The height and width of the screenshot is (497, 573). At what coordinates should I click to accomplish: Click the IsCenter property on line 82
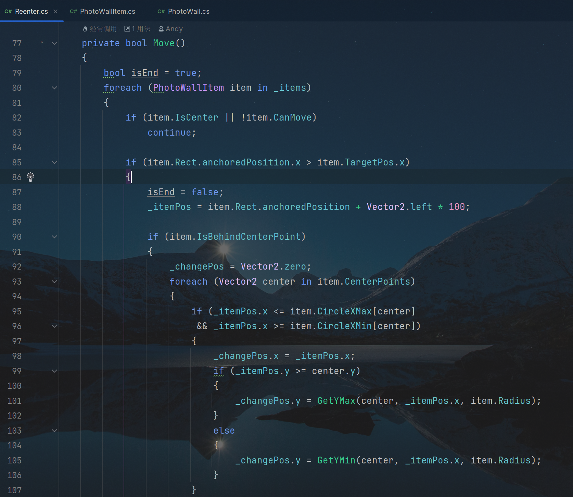[196, 117]
